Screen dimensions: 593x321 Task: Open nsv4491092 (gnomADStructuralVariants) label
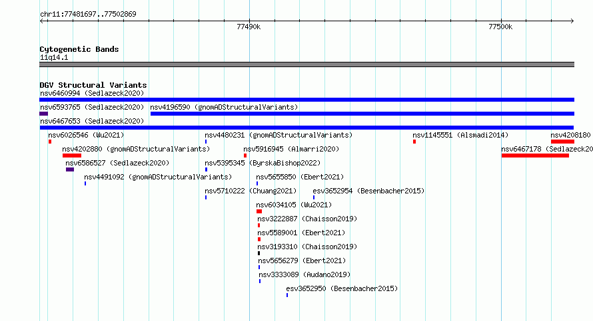click(x=158, y=177)
